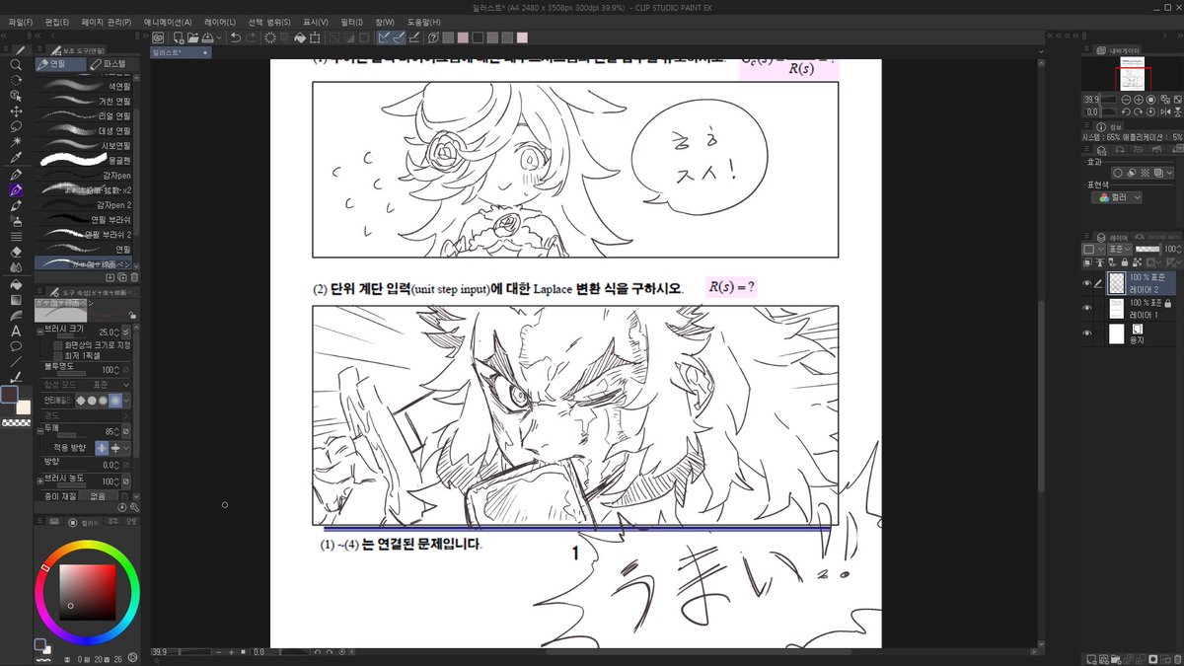Select the highlighted Pencil tool
The image size is (1184, 666).
(x=16, y=189)
